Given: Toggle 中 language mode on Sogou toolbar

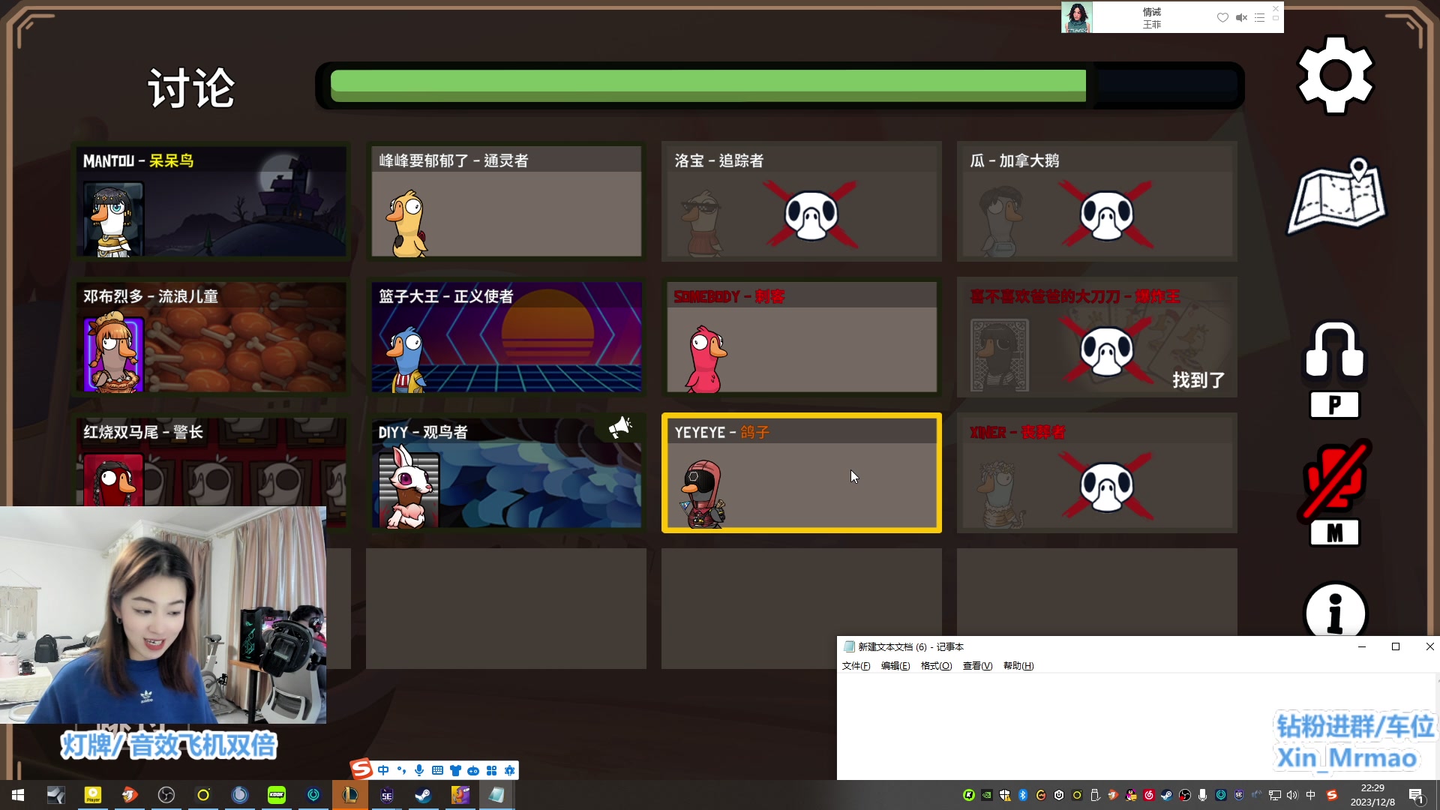Looking at the screenshot, I should tap(383, 770).
